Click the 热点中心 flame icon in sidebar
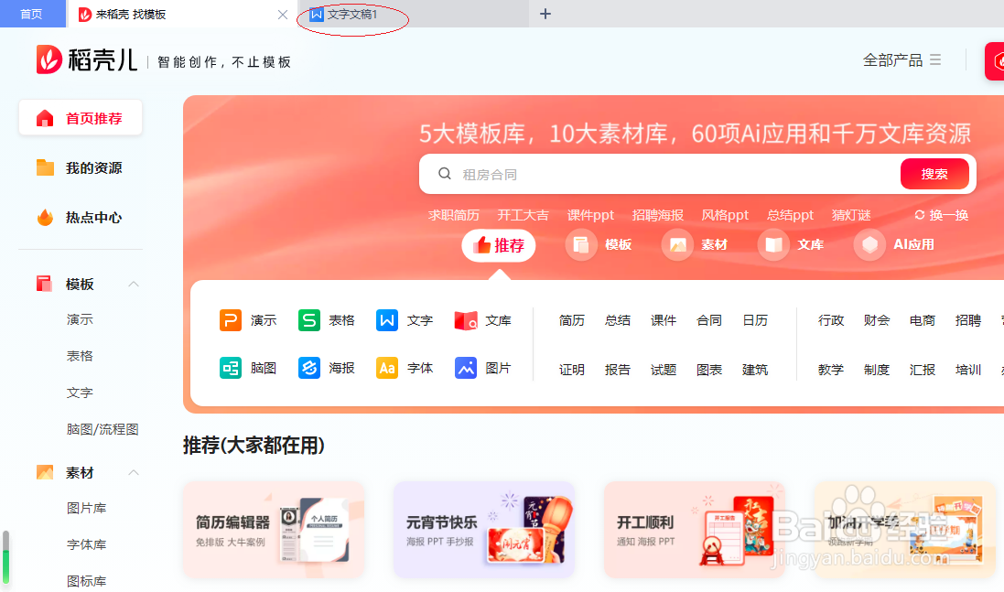This screenshot has height=592, width=1004. (x=44, y=217)
